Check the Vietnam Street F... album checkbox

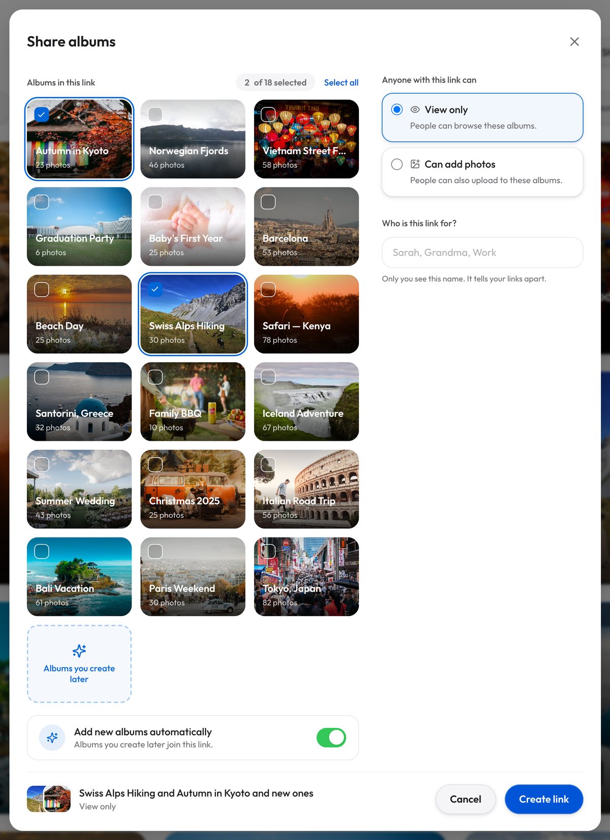click(268, 114)
